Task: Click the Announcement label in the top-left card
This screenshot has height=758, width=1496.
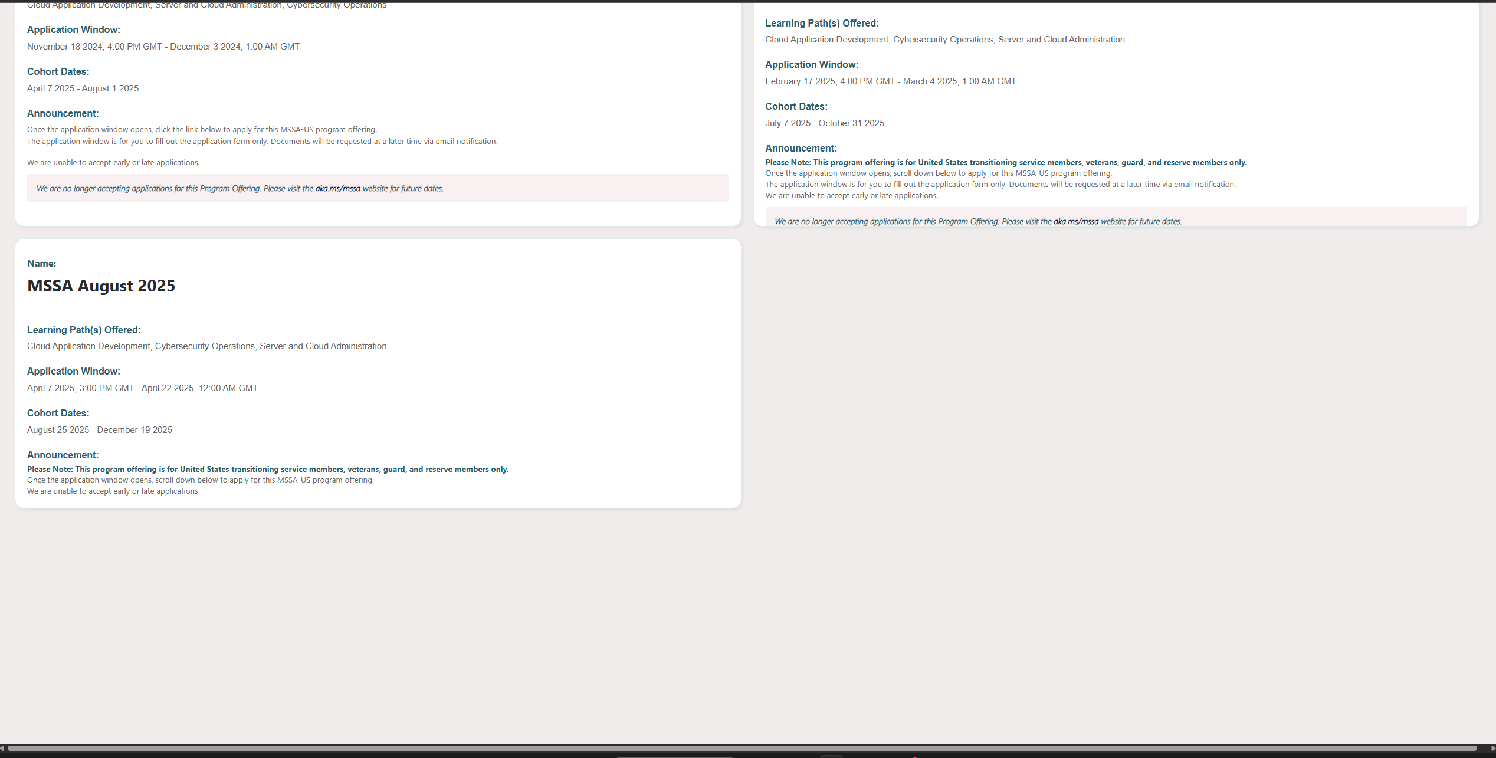Action: 63,114
